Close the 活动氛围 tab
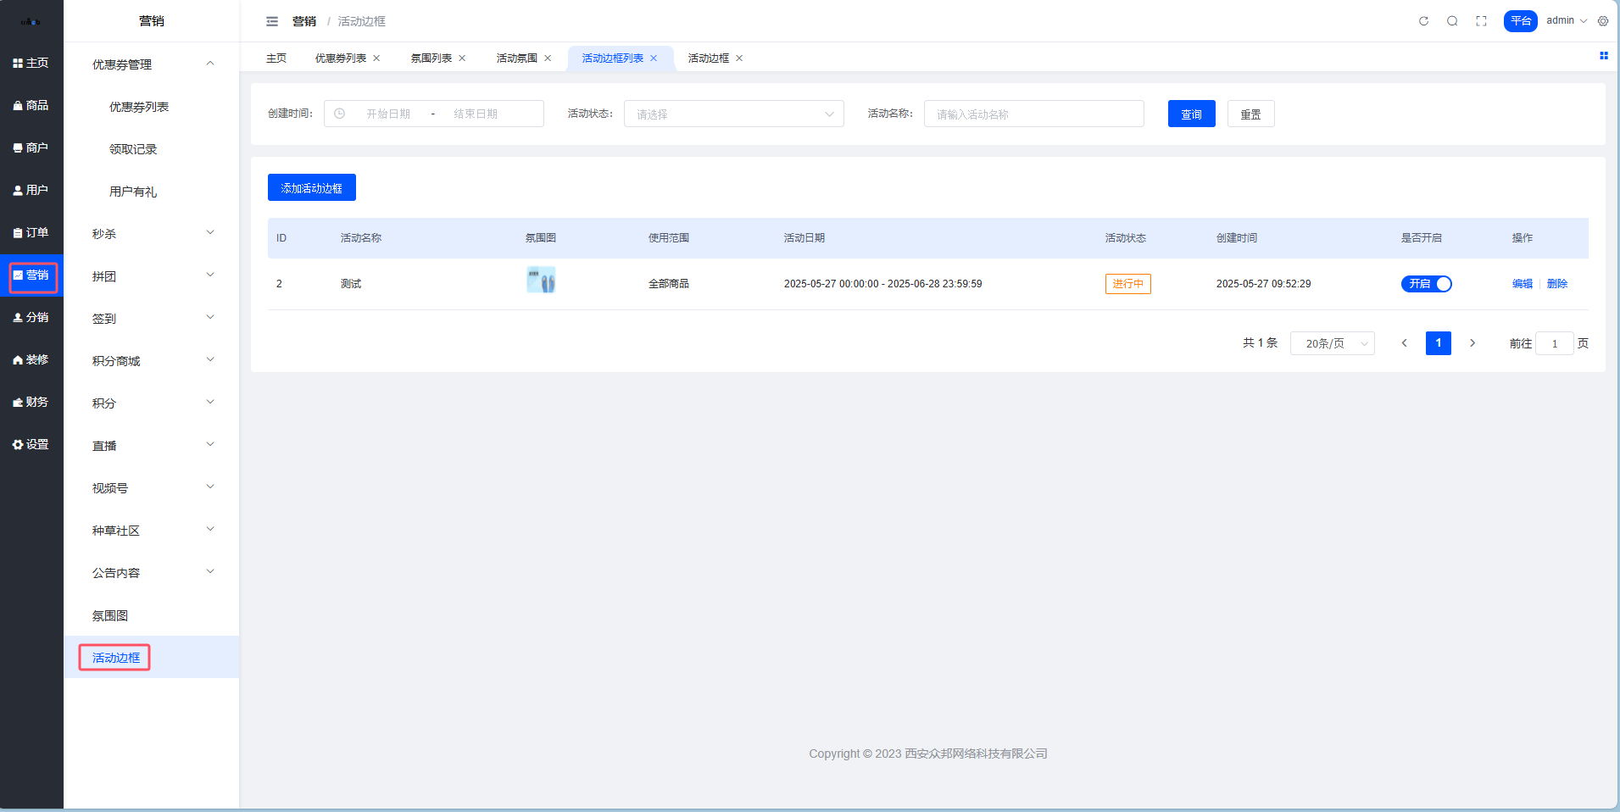The image size is (1620, 812). 548,58
